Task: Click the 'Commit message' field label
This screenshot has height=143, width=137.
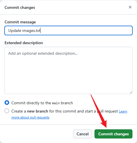Action: click(x=20, y=22)
